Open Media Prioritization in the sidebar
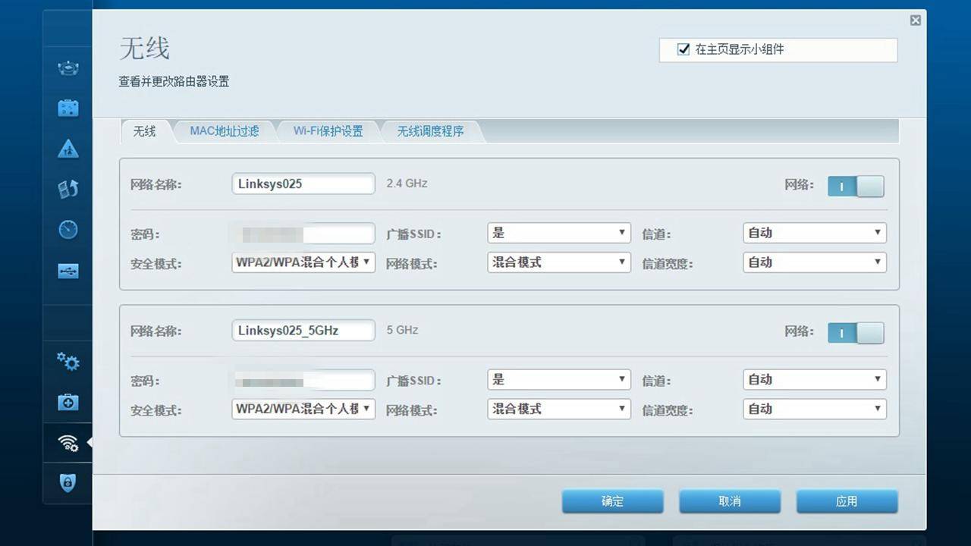Image resolution: width=971 pixels, height=546 pixels. [68, 189]
